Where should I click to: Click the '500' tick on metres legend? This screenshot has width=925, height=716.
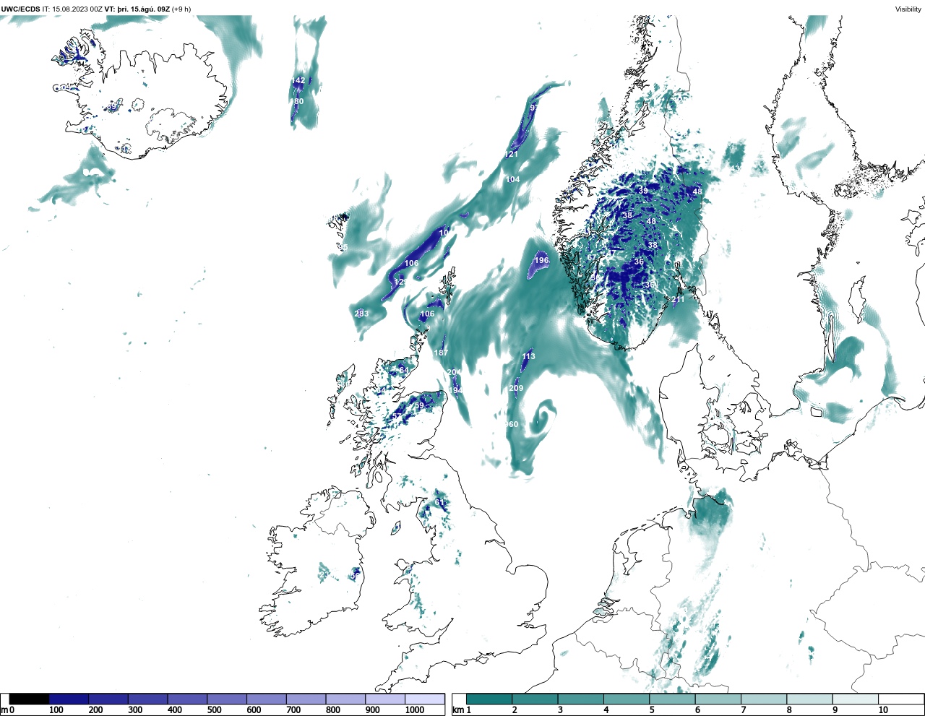(x=214, y=710)
